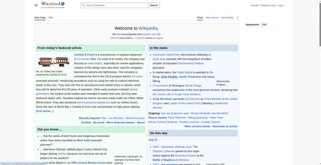Click More current events link

tap(197, 127)
